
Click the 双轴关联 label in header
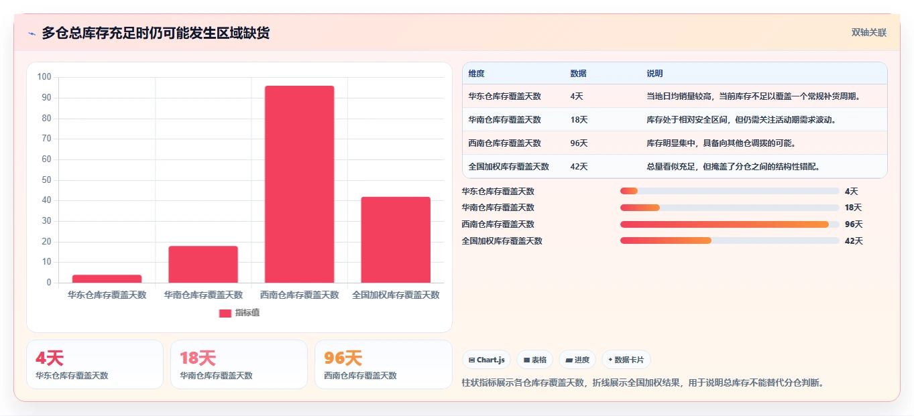[869, 33]
